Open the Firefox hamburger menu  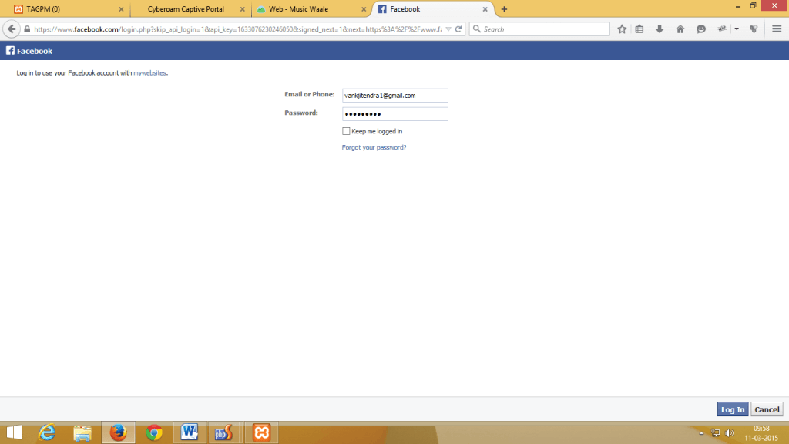coord(777,29)
